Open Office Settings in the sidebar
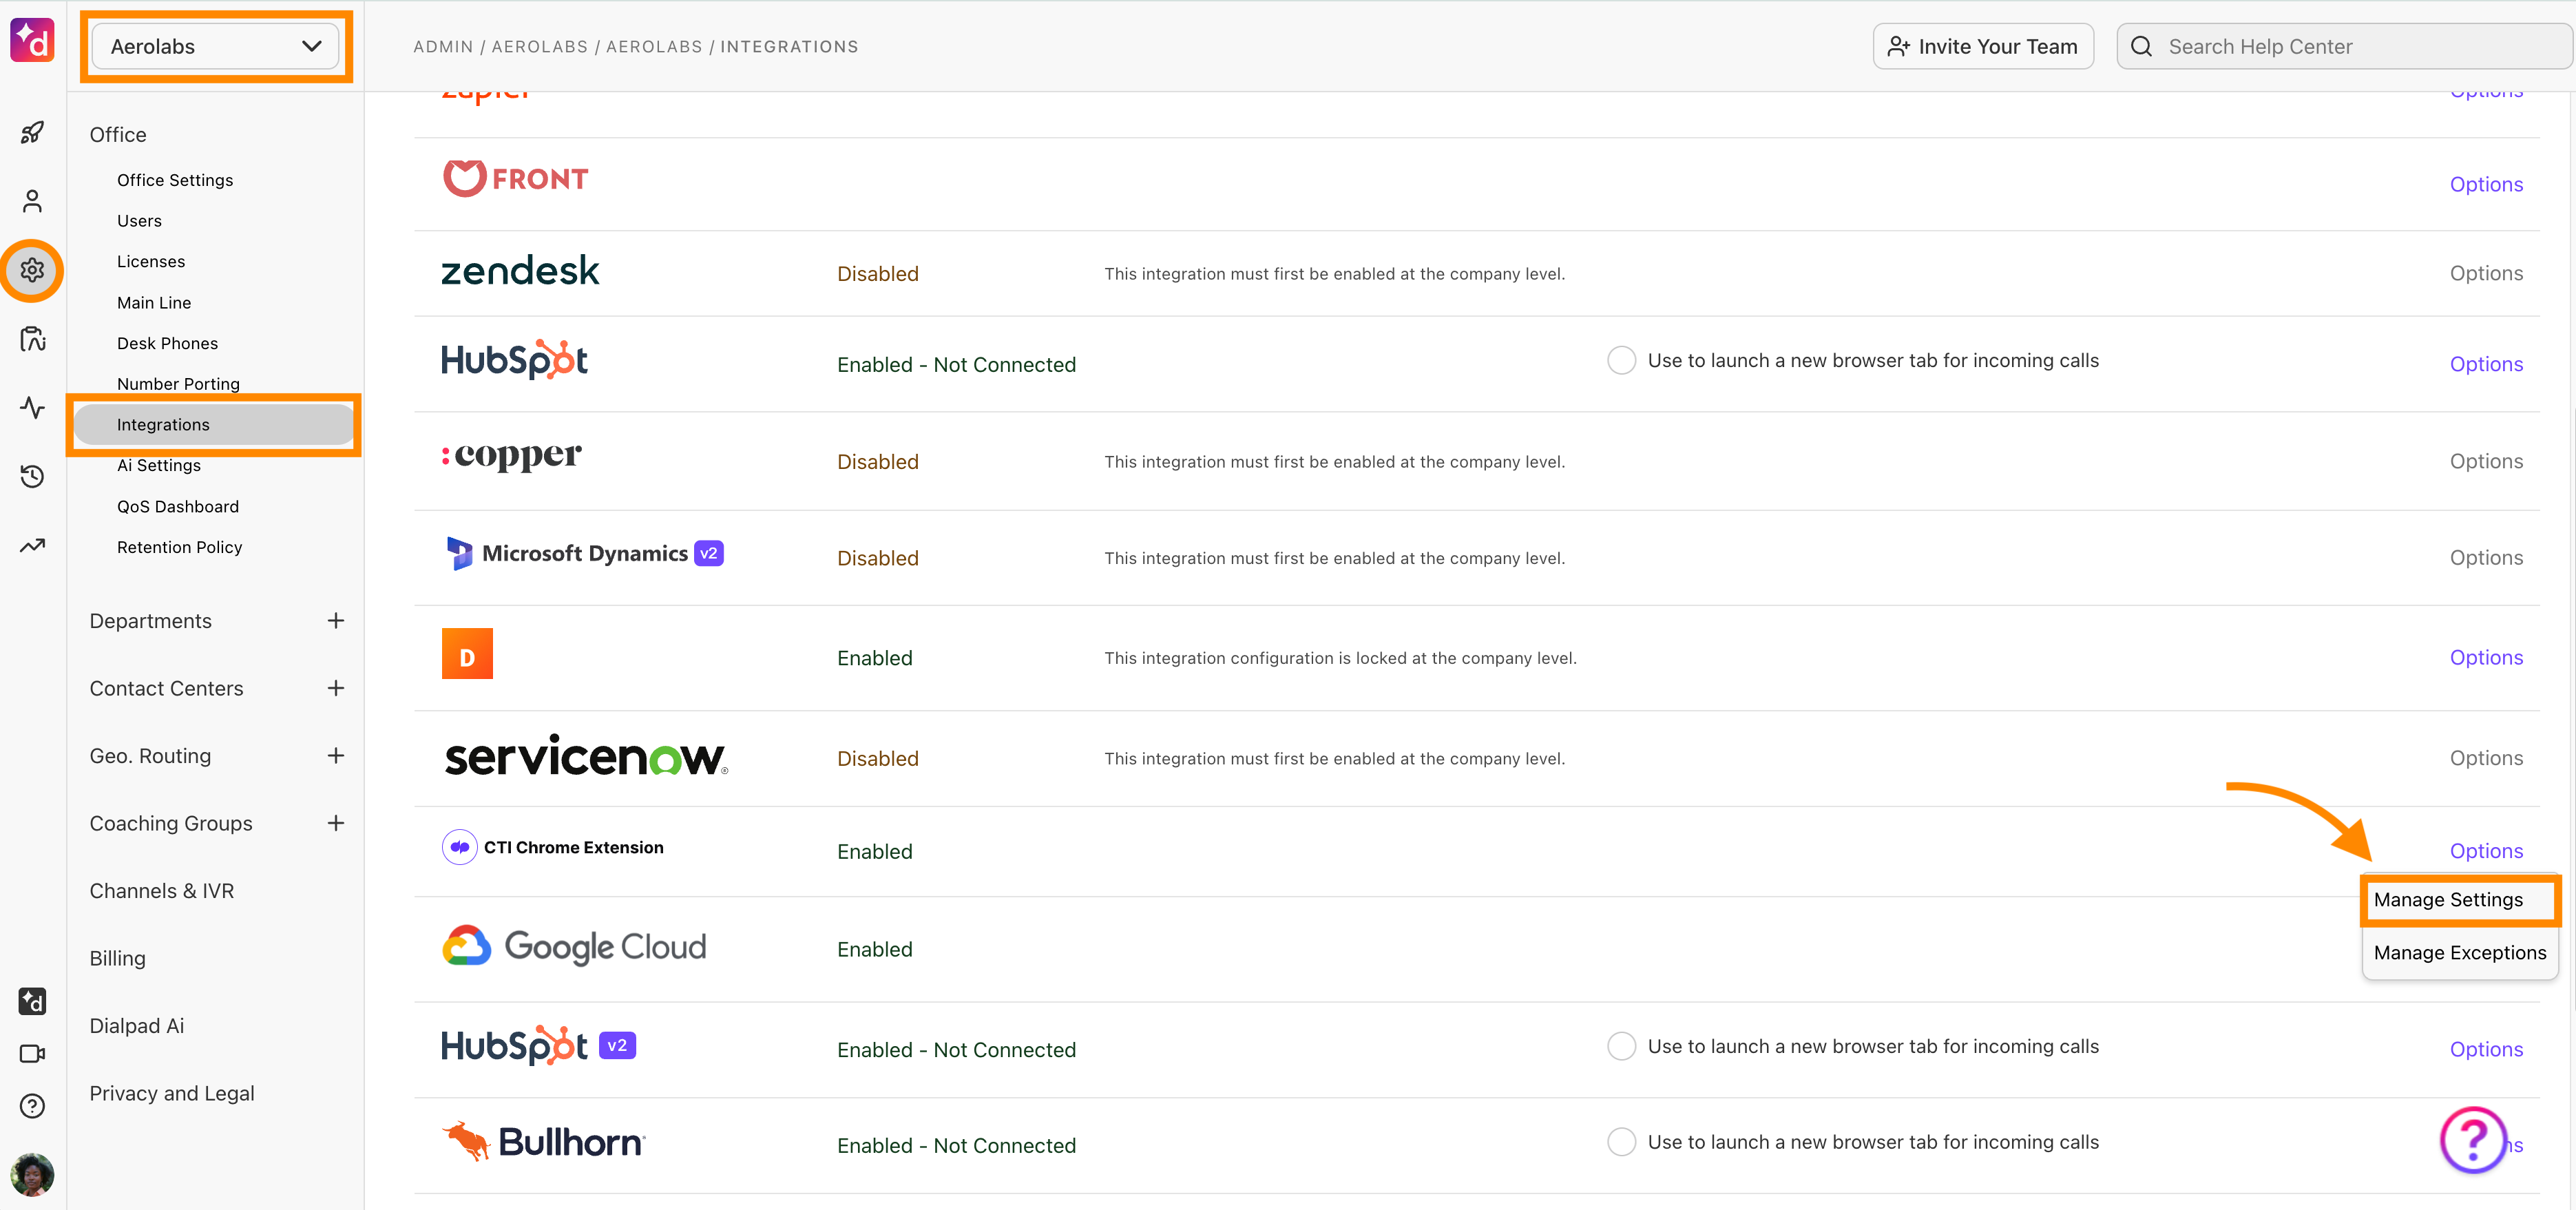 point(175,180)
